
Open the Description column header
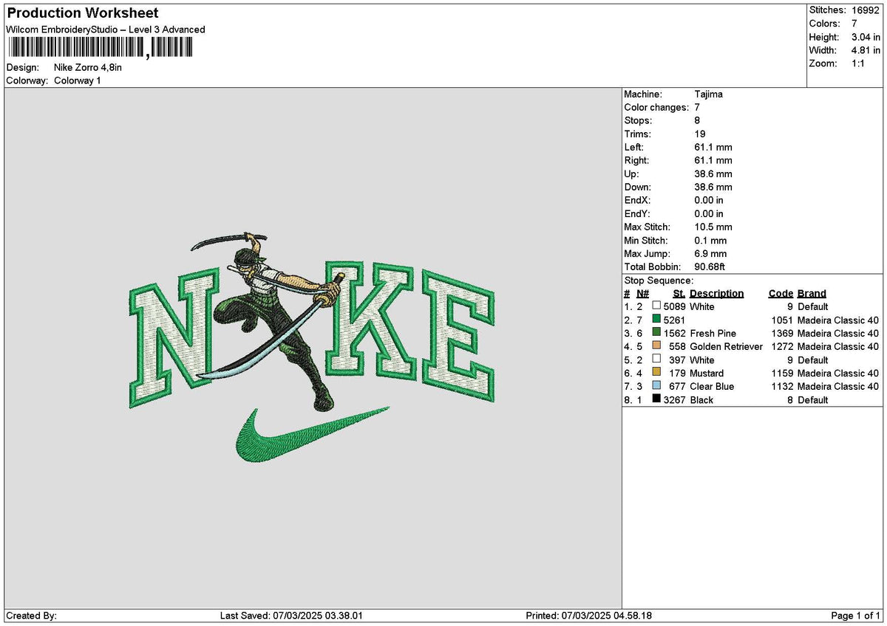tap(718, 293)
